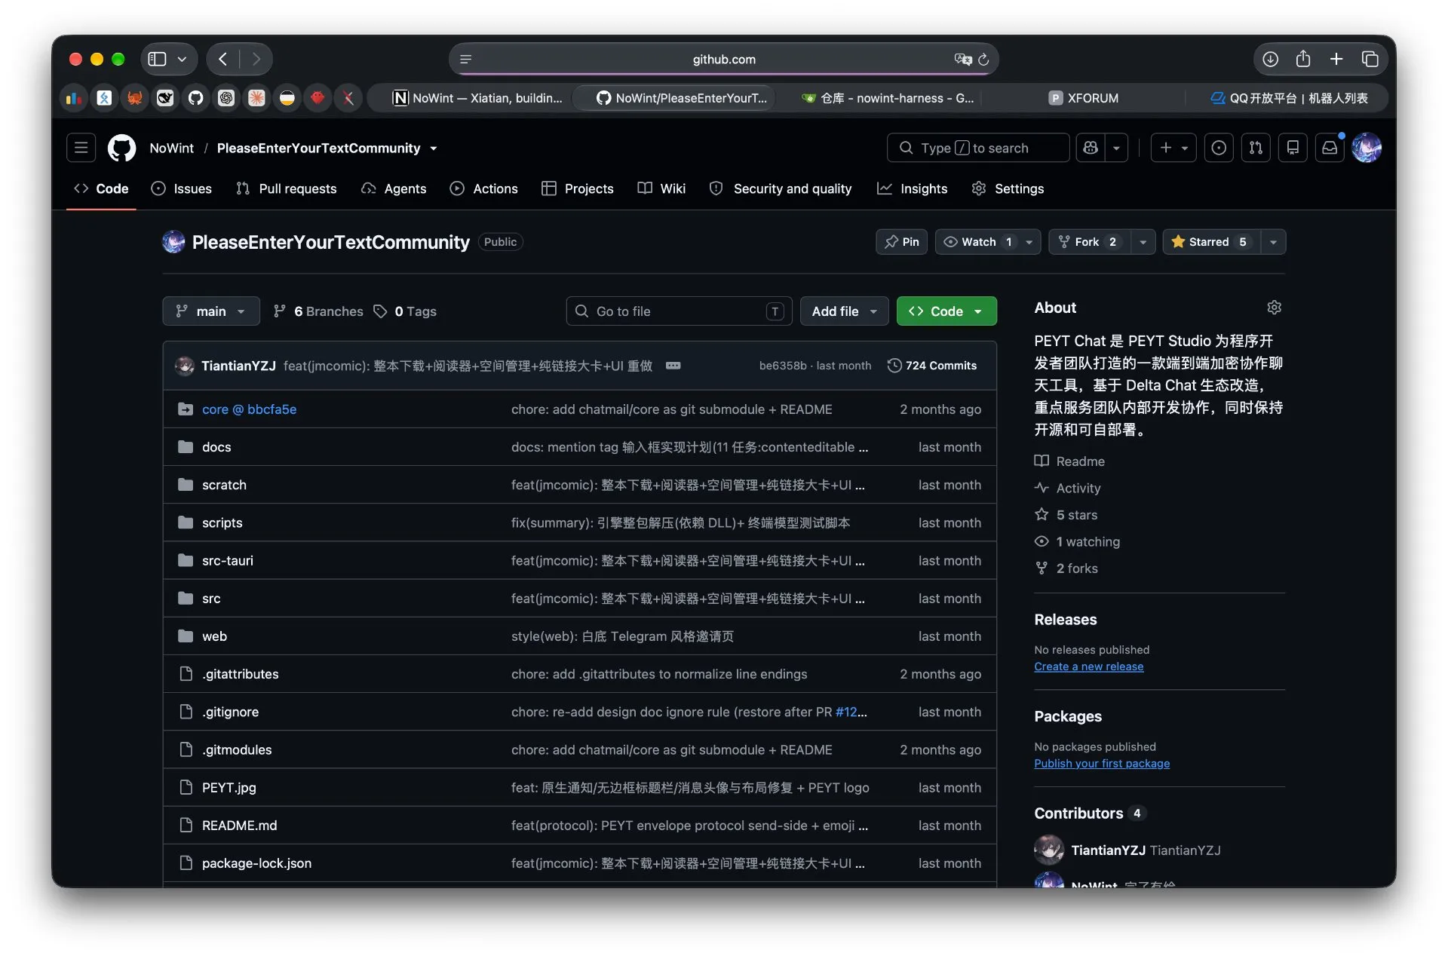Click the translate icon in address bar

pos(962,59)
